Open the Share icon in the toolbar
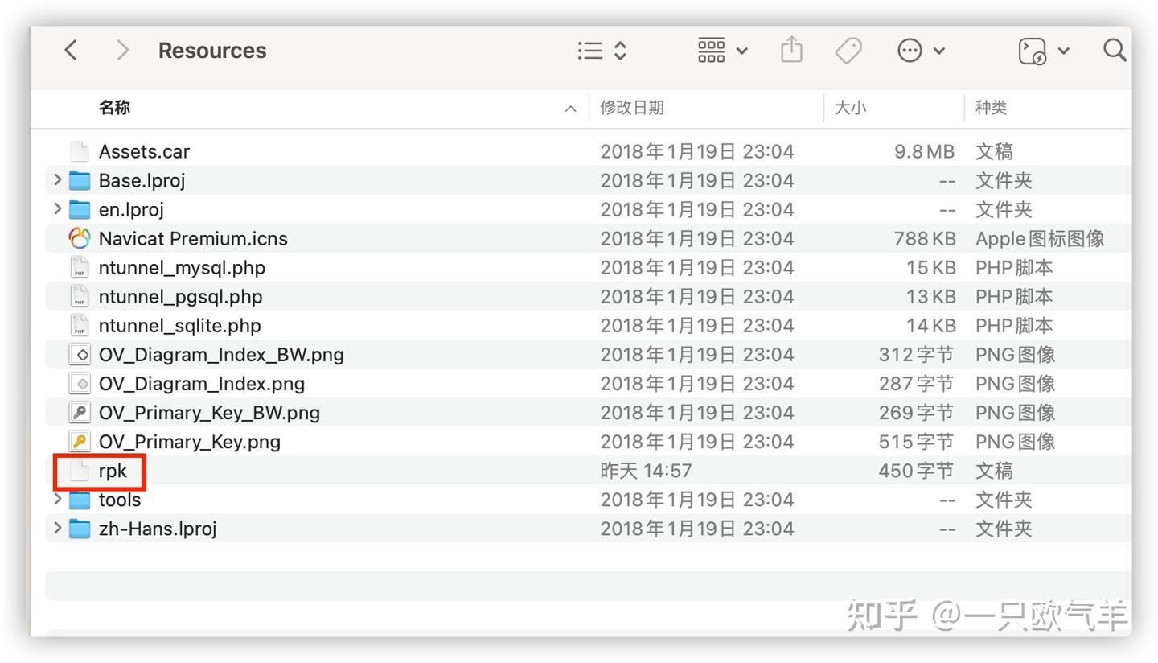Viewport: 1158px width, 663px height. tap(790, 50)
